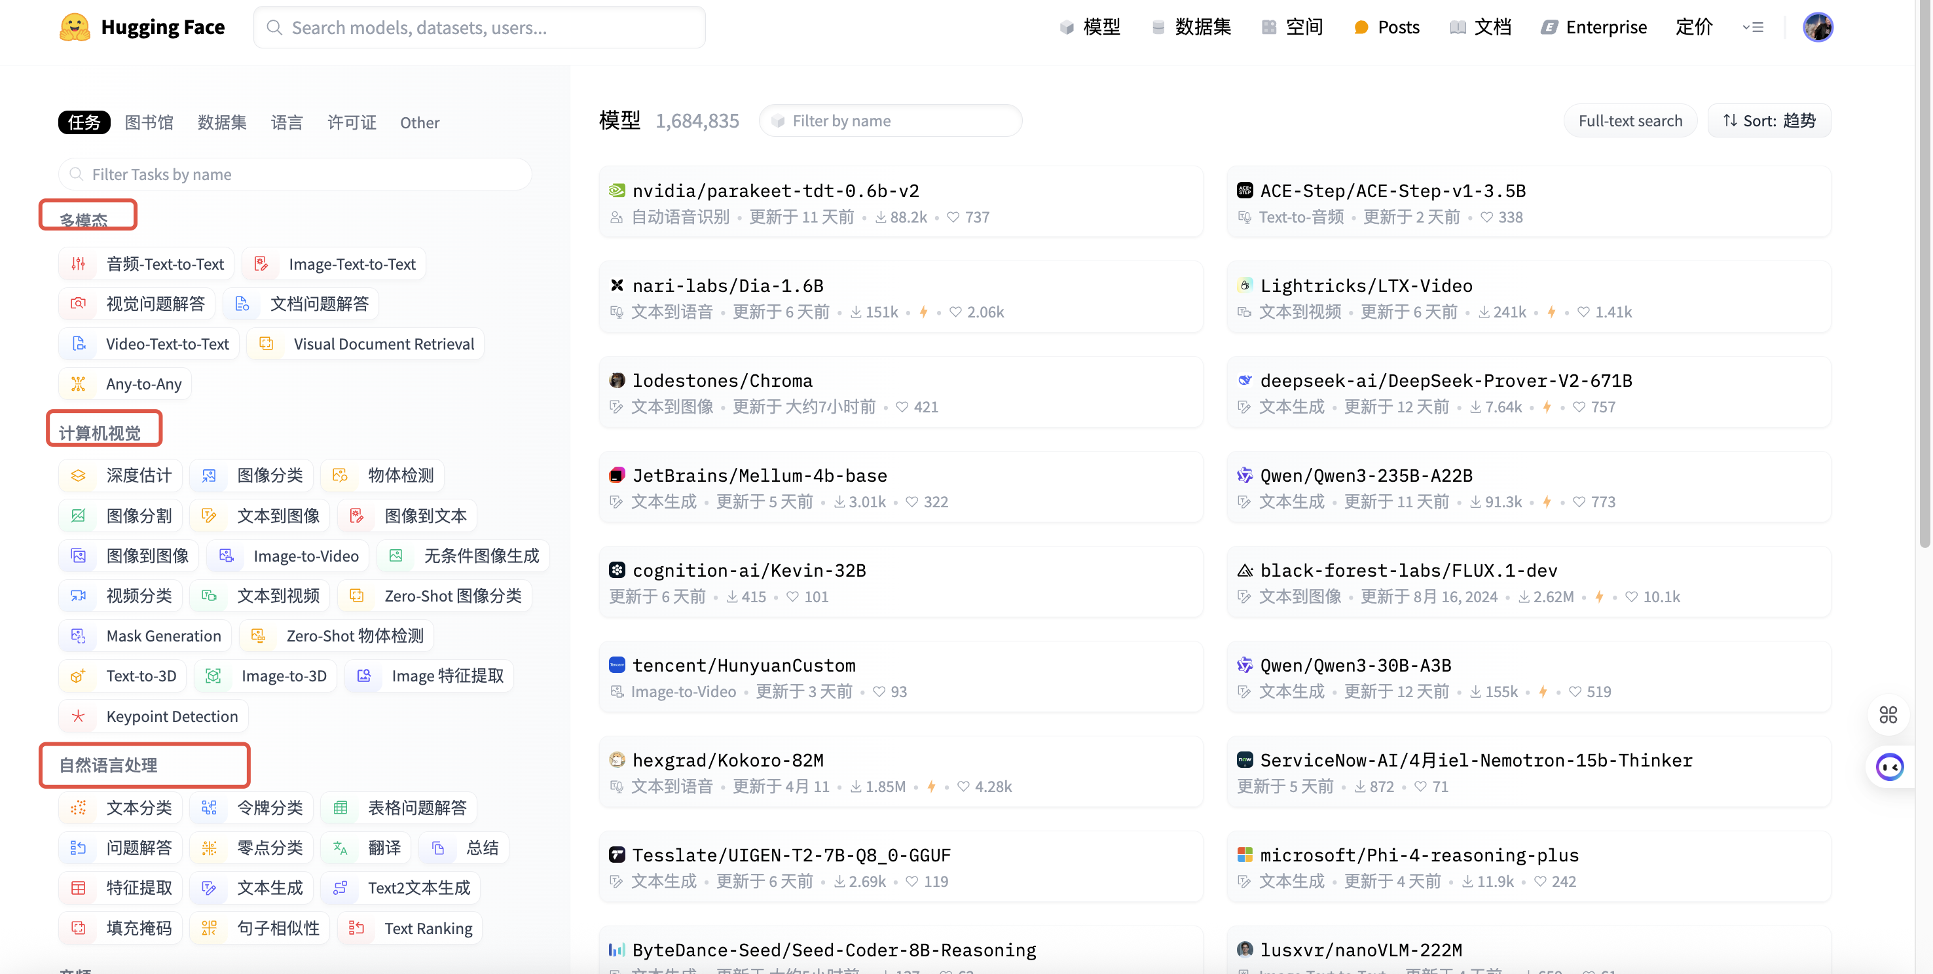Image resolution: width=1933 pixels, height=974 pixels.
Task: Open deepseek-ai/DeepSeek-Prover-V2-671B model card
Action: click(1528, 391)
